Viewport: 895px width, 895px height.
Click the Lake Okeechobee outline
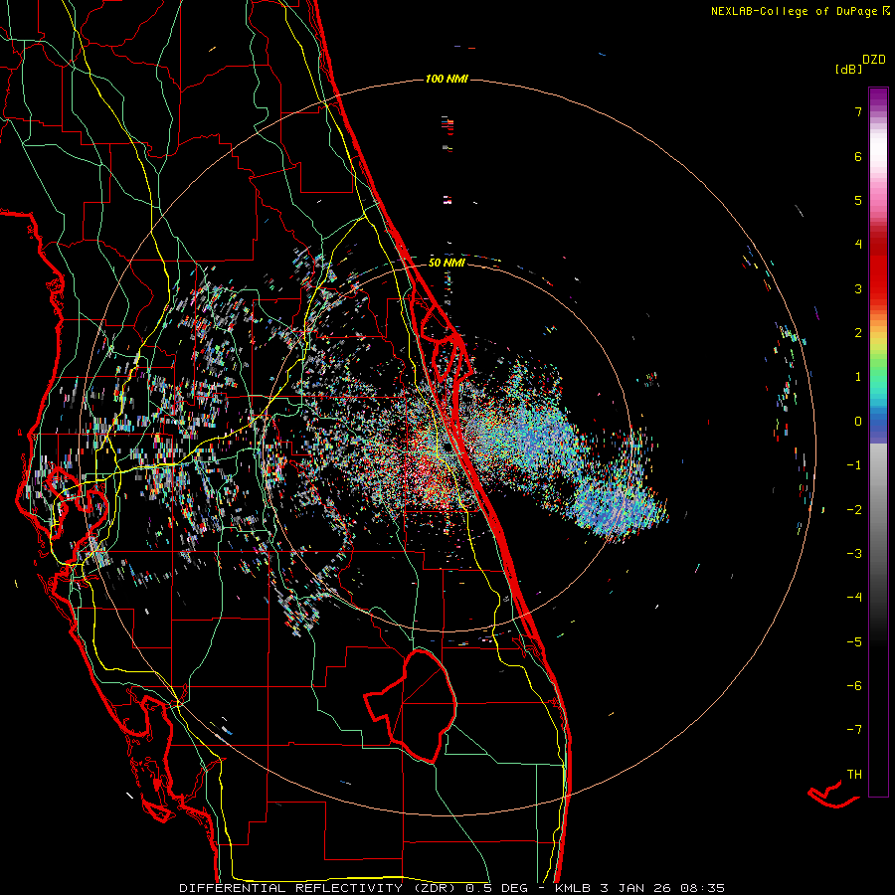(x=412, y=705)
